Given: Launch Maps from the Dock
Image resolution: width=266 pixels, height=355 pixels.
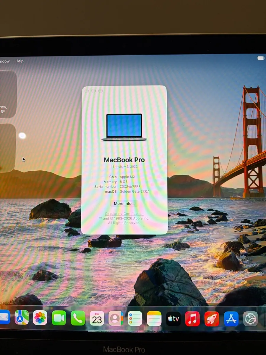Looking at the screenshot, I should (x=22, y=317).
